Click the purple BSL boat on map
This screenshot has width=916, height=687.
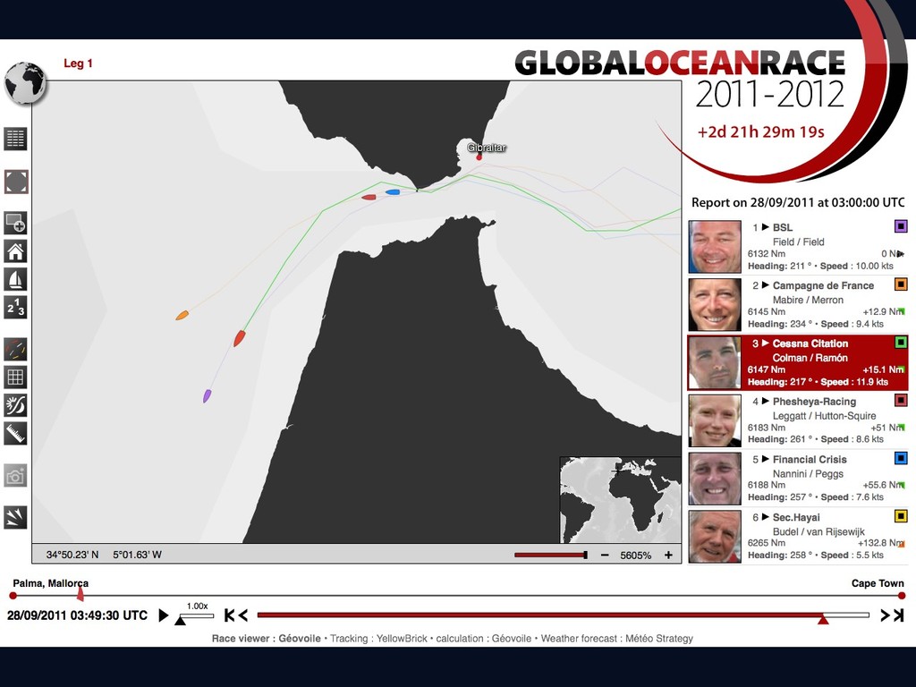[207, 396]
